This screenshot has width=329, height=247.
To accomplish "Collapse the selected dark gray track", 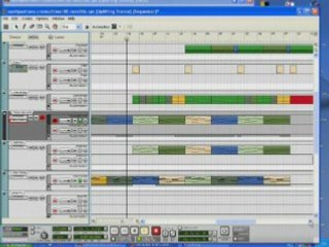I will coord(4,114).
